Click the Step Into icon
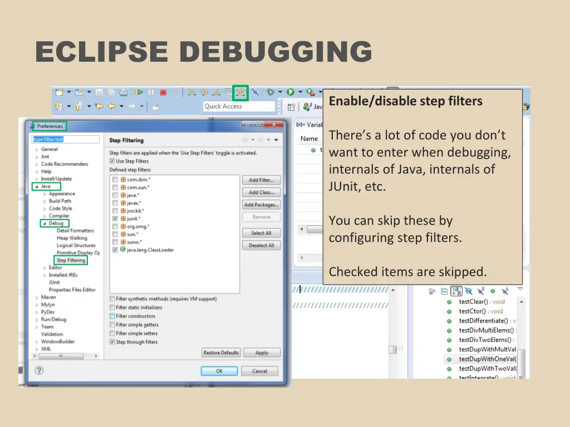The image size is (570, 427). (191, 92)
